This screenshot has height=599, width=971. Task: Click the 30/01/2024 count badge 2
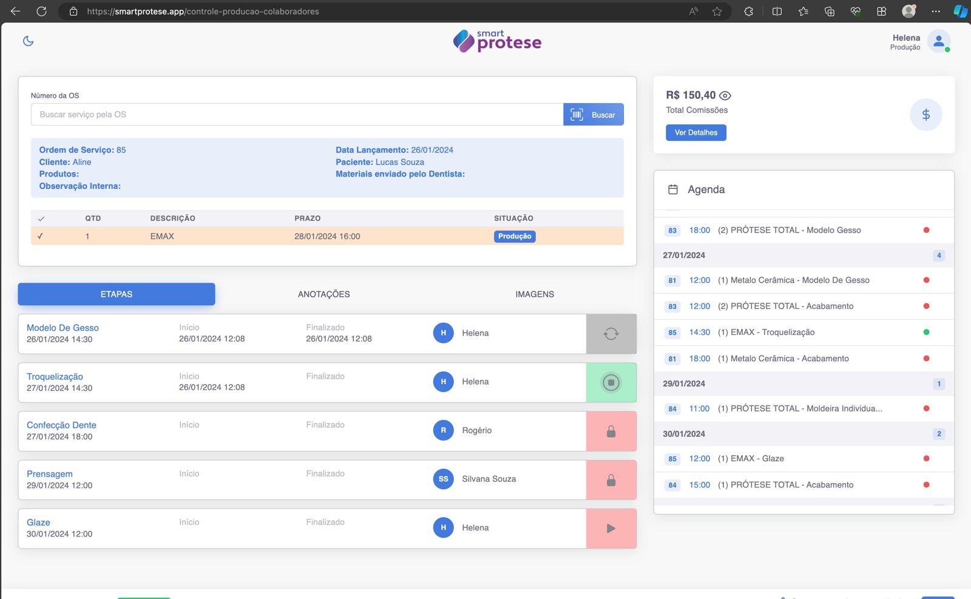tap(939, 434)
